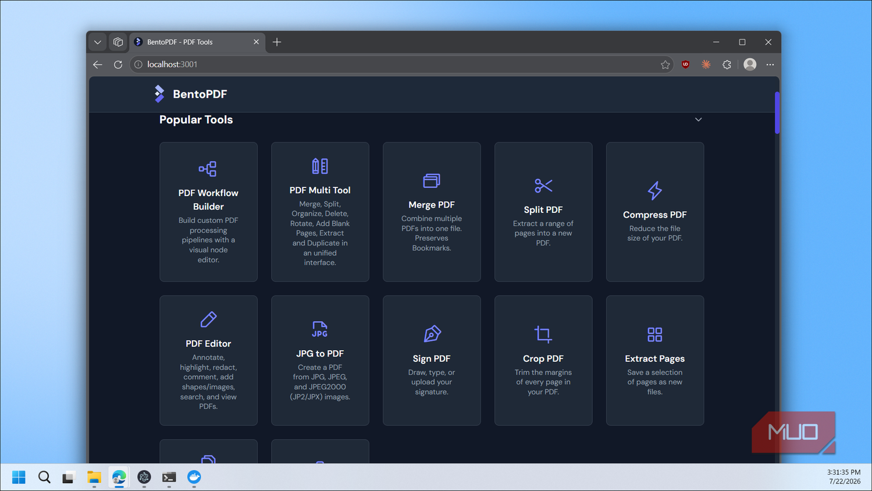872x491 pixels.
Task: Click the 'Draw, type, or upload your signature.' description
Action: [x=432, y=382]
